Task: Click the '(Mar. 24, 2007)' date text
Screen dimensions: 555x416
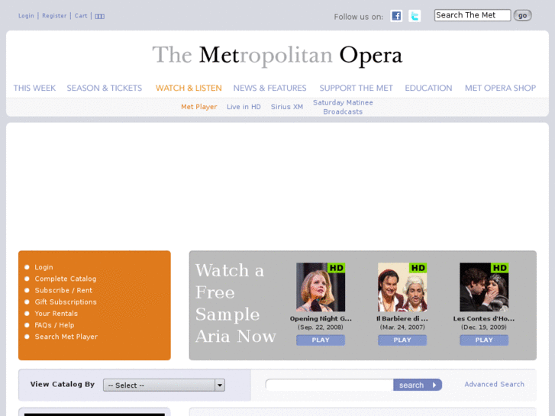Action: (402, 327)
